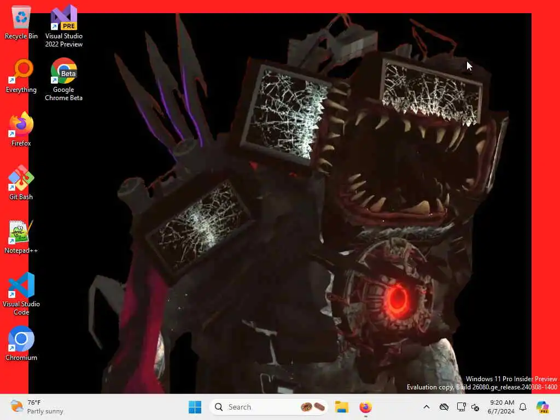Show hidden system tray icons
This screenshot has width=560, height=420.
[427, 407]
